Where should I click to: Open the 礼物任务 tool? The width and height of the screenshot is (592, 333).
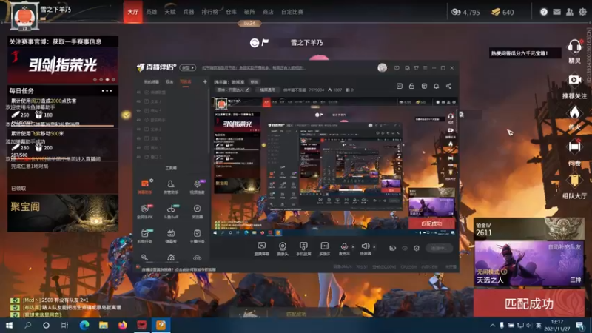[144, 236]
